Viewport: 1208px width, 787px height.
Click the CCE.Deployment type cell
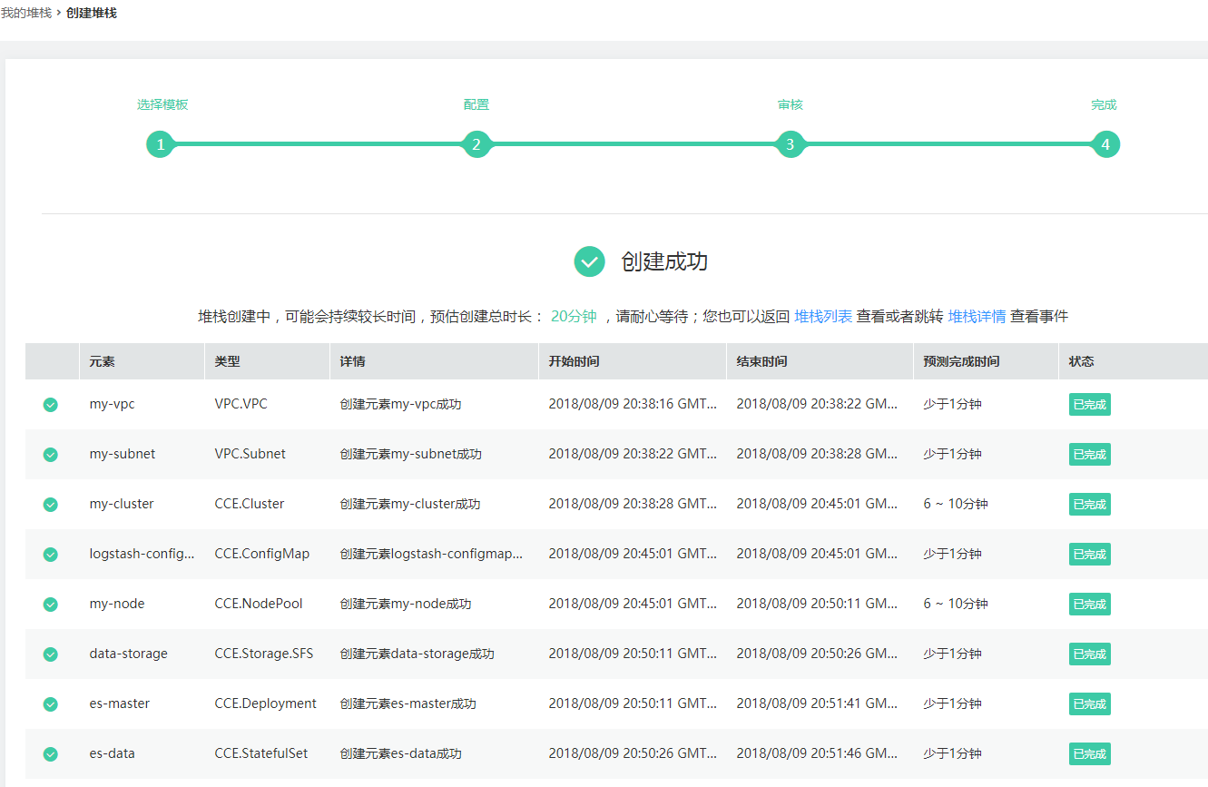pyautogui.click(x=265, y=703)
